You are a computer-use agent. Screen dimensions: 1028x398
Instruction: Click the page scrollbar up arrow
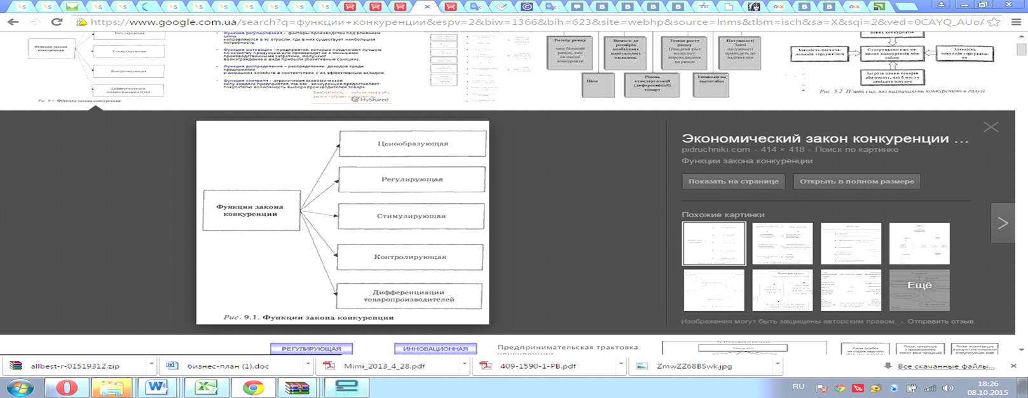pyautogui.click(x=1021, y=36)
